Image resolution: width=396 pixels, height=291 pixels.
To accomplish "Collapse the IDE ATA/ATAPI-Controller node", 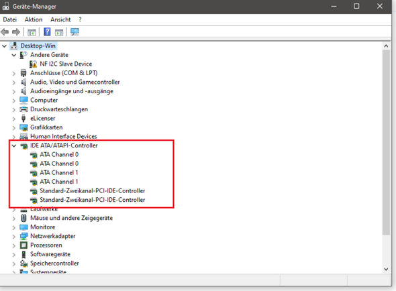I will point(14,145).
